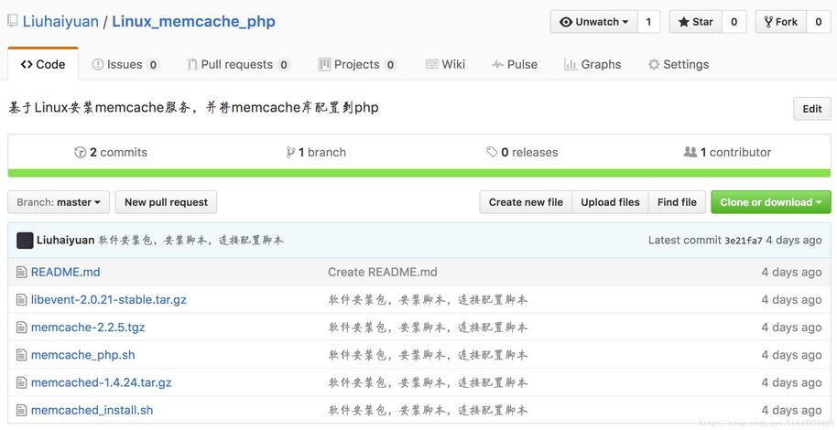Open the Wiki tab
This screenshot has height=430, width=837.
coord(446,65)
